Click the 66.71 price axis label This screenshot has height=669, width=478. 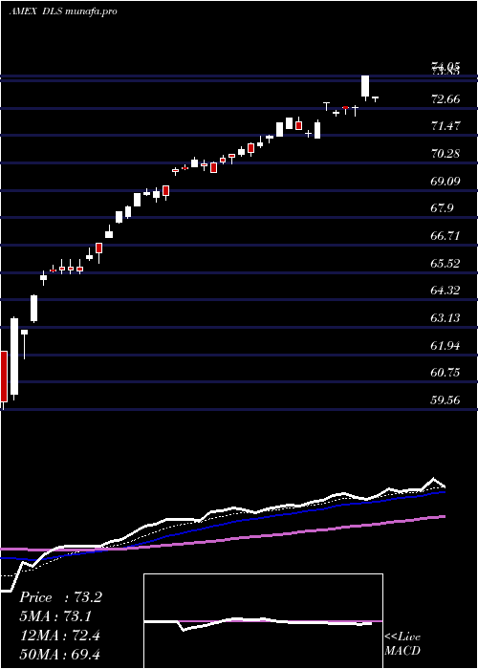445,236
